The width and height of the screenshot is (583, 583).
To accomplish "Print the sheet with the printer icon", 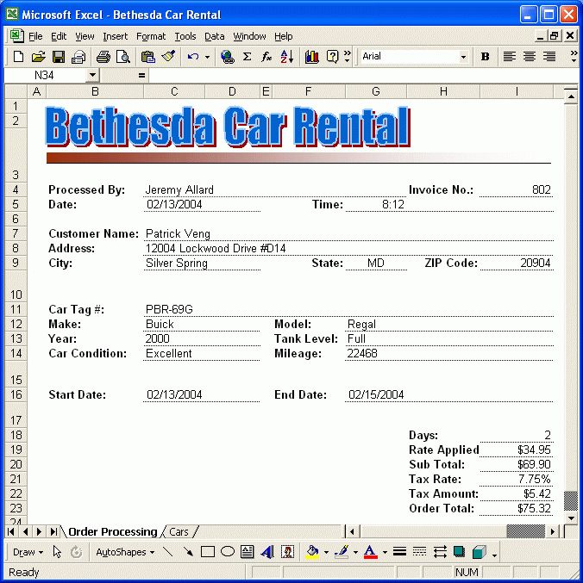I will (103, 57).
